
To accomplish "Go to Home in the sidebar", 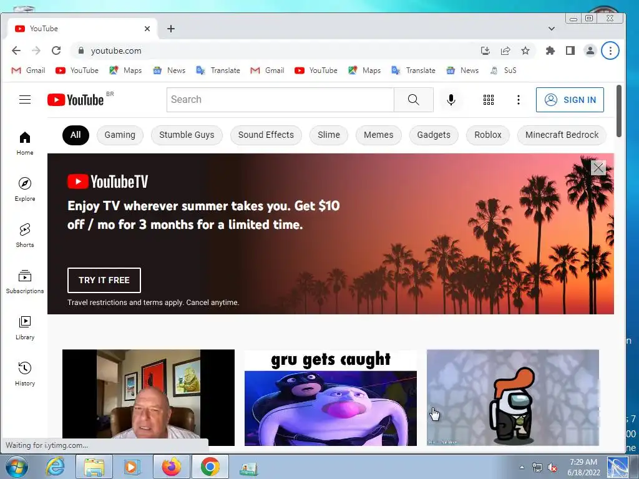I will (x=25, y=143).
